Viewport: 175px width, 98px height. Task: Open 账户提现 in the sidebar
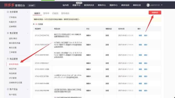13,94
